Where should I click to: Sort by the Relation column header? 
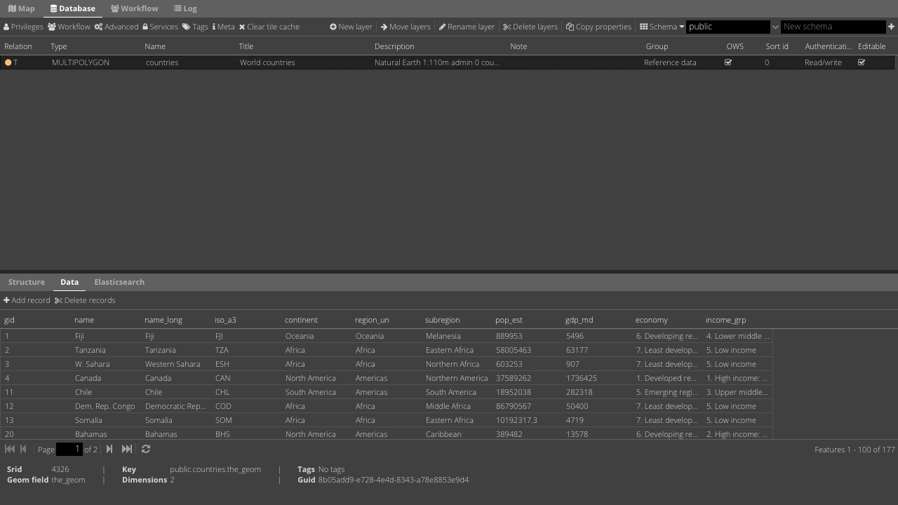pyautogui.click(x=18, y=46)
